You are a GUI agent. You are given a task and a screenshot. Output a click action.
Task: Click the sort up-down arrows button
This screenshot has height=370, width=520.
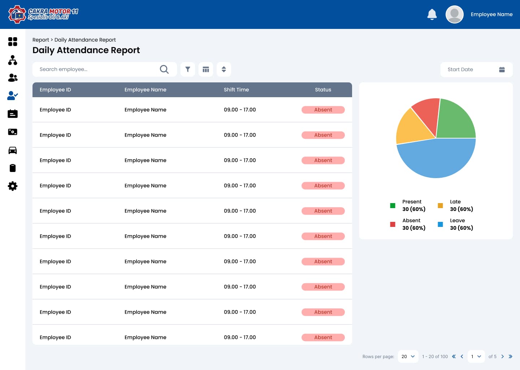pos(224,69)
